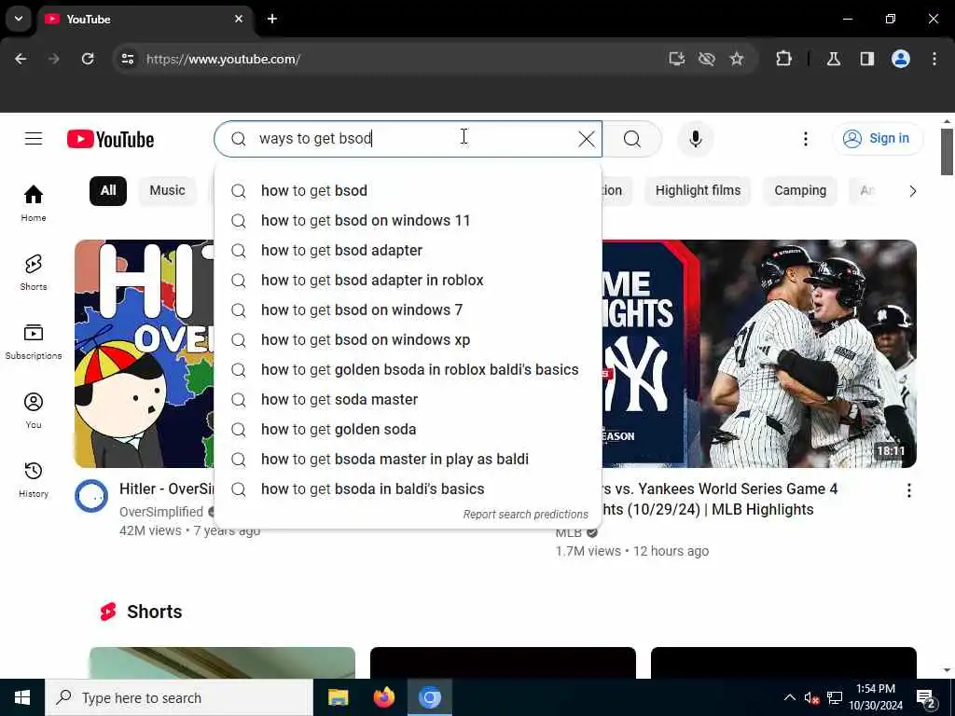Viewport: 955px width, 716px height.
Task: Open the Windows Start menu
Action: click(x=22, y=697)
